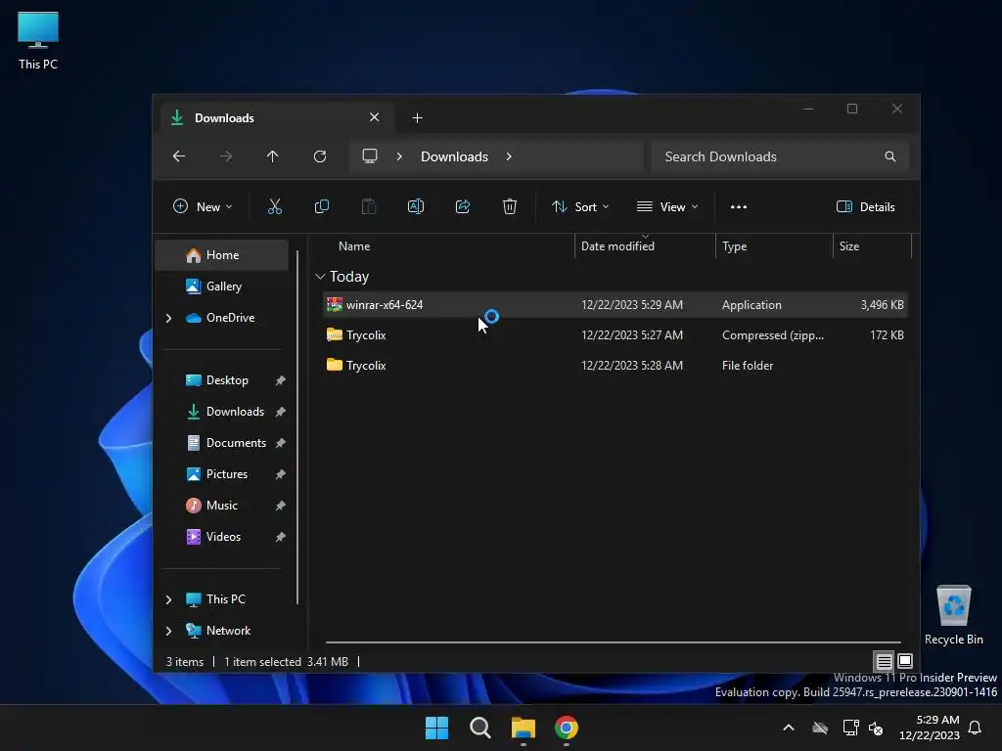The height and width of the screenshot is (751, 1002).
Task: Open Videos in the sidebar
Action: pos(223,537)
